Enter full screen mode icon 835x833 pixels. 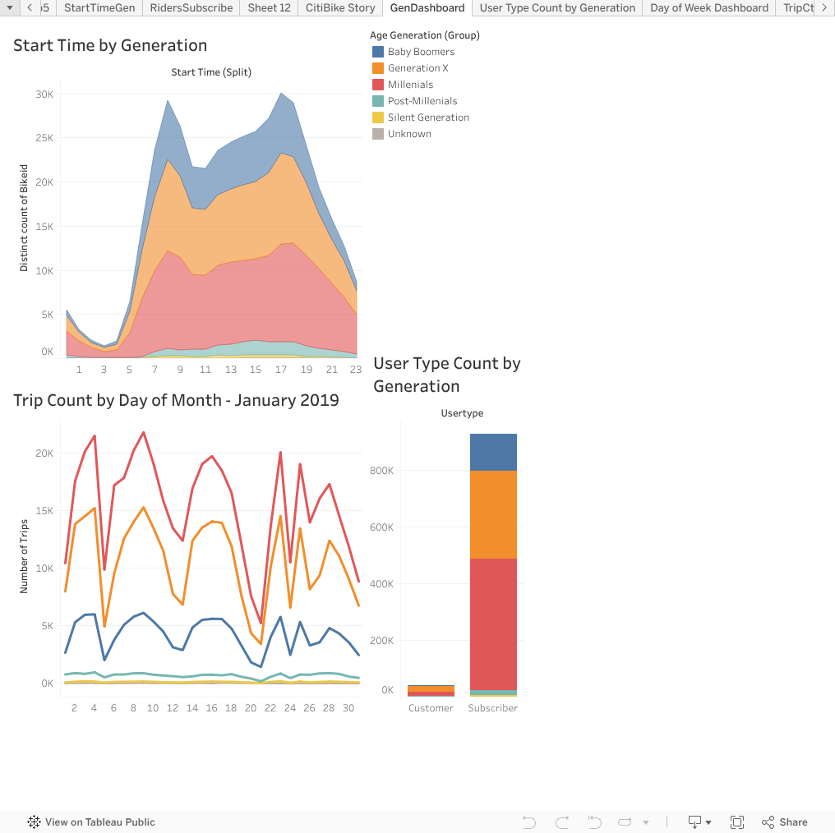pos(737,821)
